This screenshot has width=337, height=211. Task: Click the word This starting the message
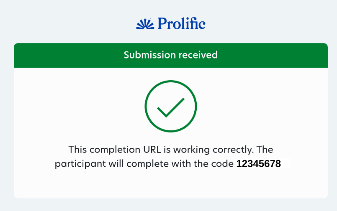(77, 150)
